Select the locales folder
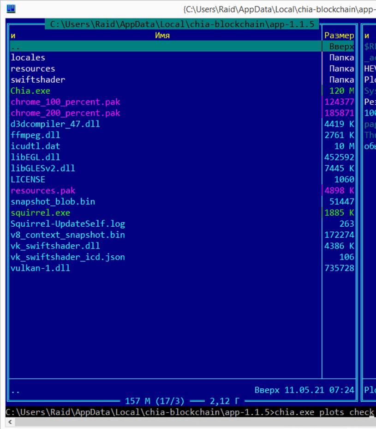Screen dimensions: 376x429 click(x=28, y=57)
